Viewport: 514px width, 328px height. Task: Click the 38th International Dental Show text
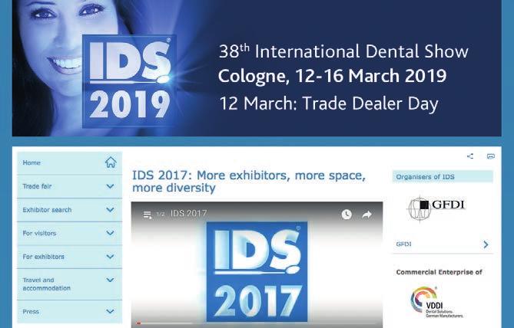click(343, 51)
